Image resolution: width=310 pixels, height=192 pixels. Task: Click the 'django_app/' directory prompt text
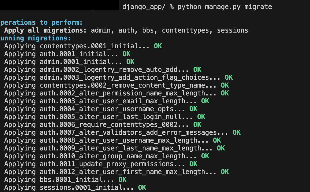tap(144, 7)
